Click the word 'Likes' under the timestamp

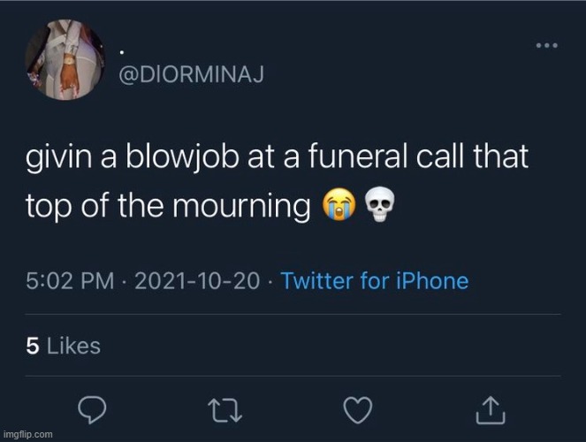(73, 347)
